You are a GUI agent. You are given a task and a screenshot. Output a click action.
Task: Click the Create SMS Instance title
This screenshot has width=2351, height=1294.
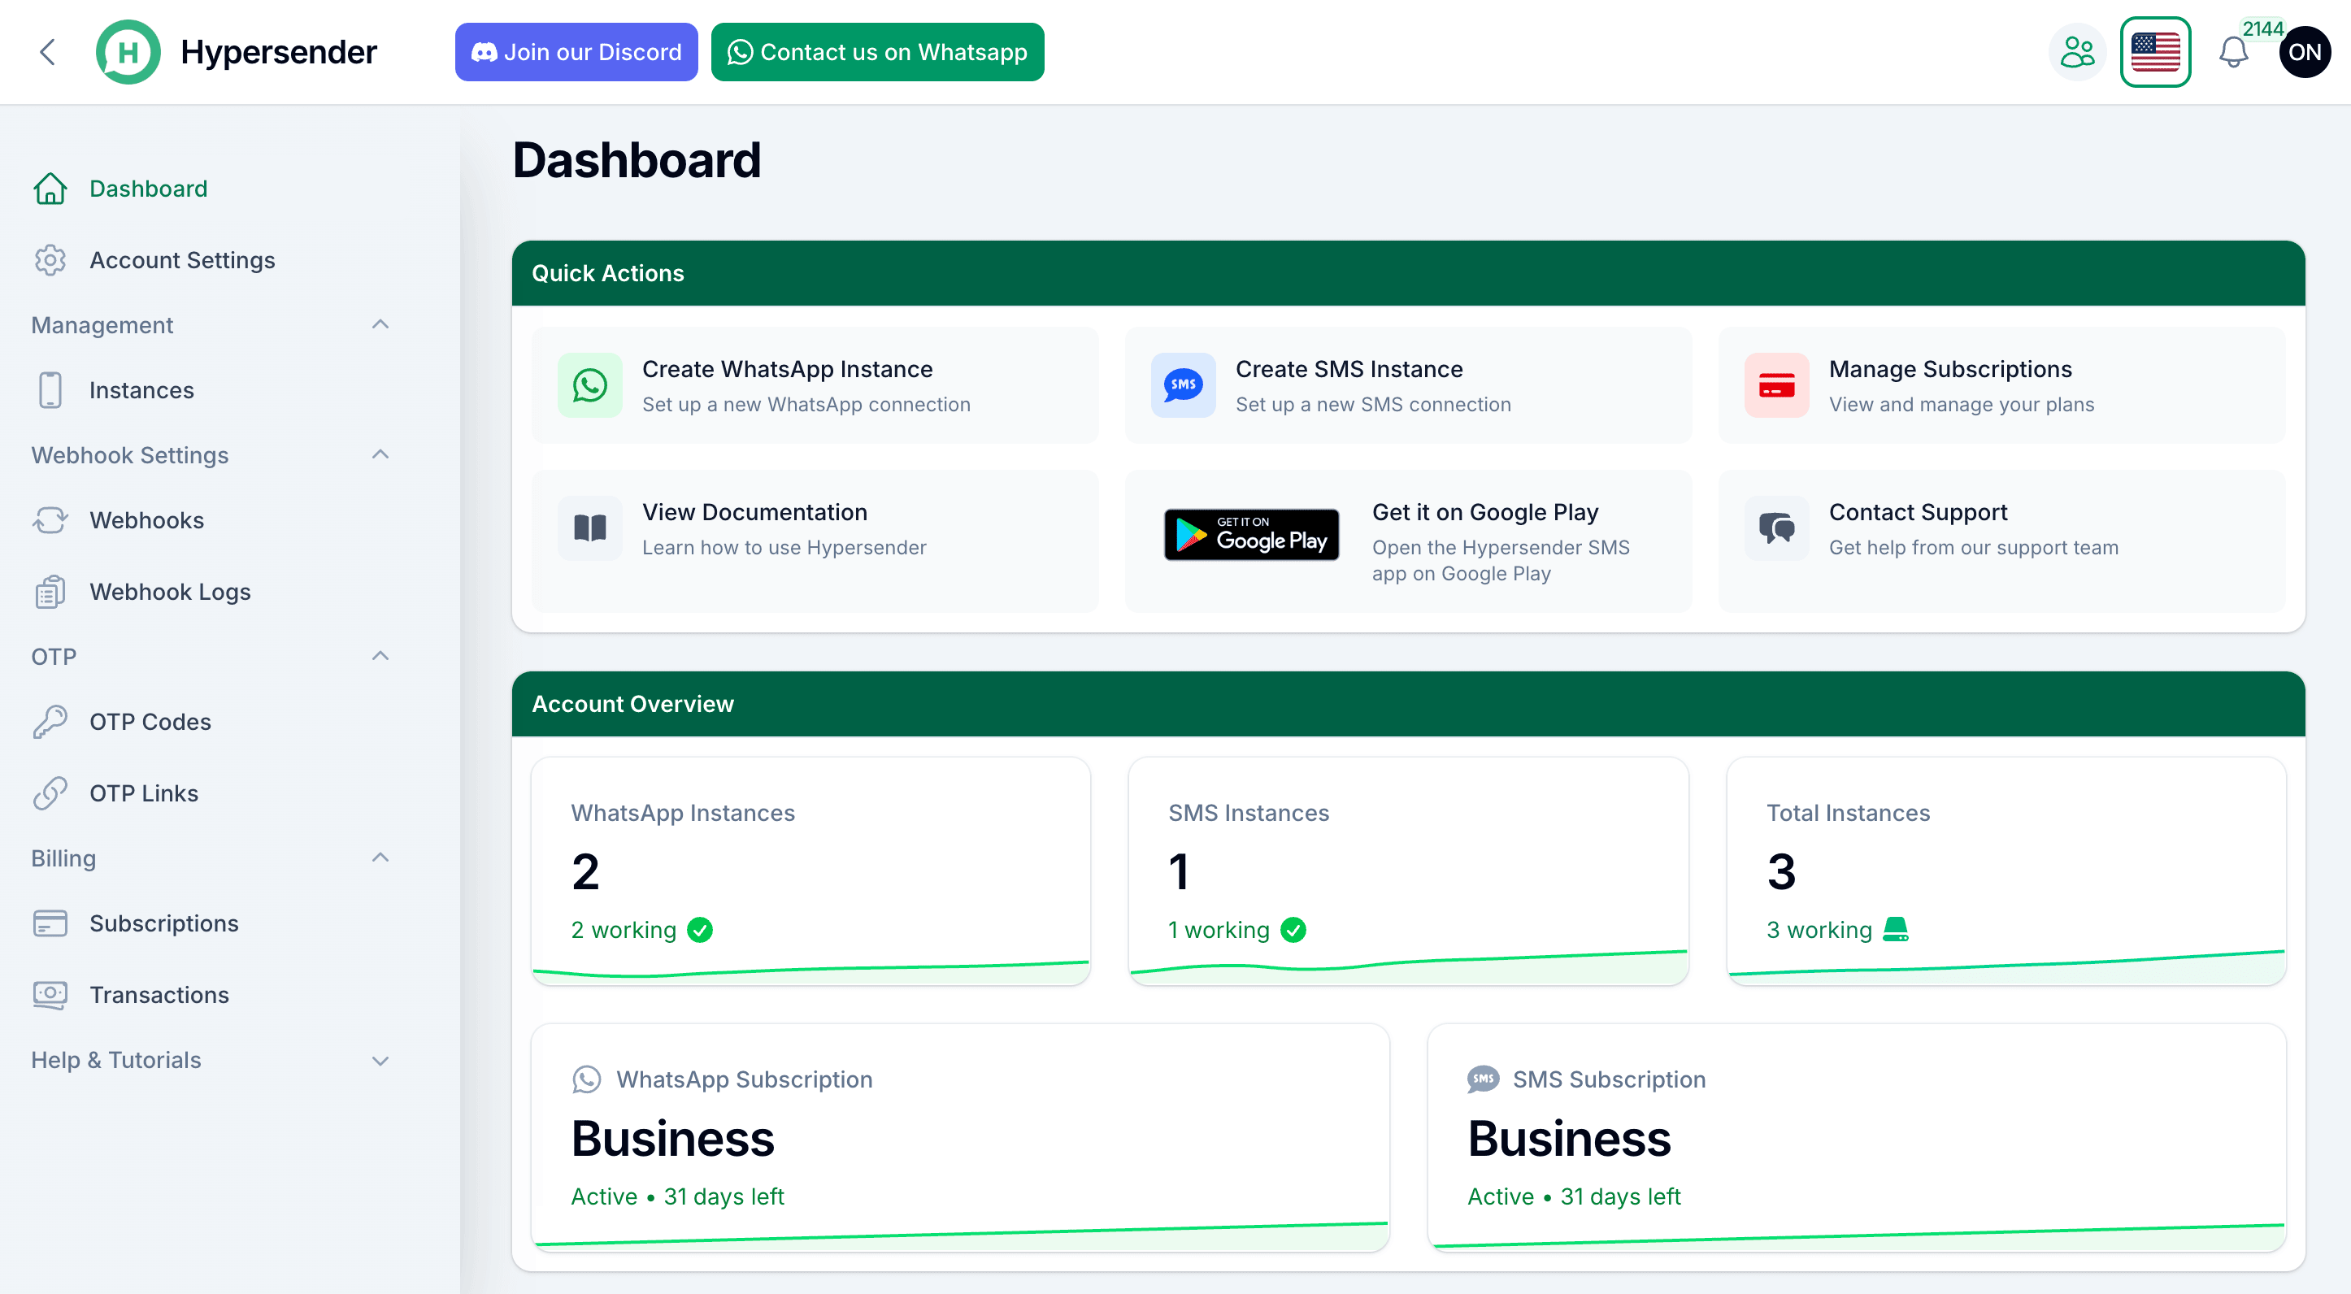[1349, 370]
